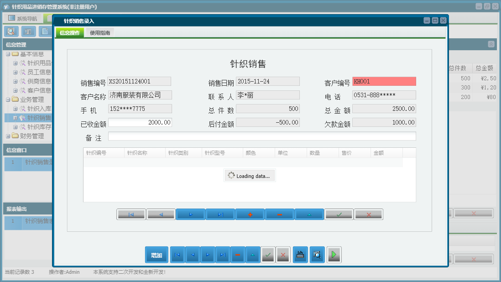Go to the next record using inner navigation

(x=190, y=214)
